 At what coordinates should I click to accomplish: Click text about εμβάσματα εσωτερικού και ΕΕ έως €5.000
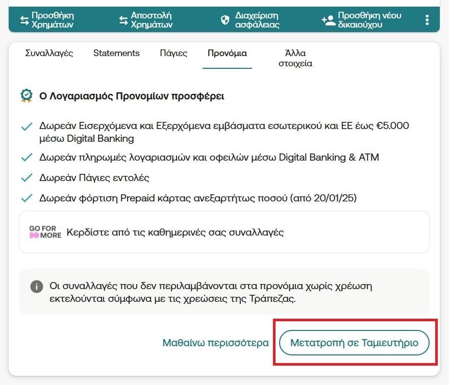pos(224,132)
